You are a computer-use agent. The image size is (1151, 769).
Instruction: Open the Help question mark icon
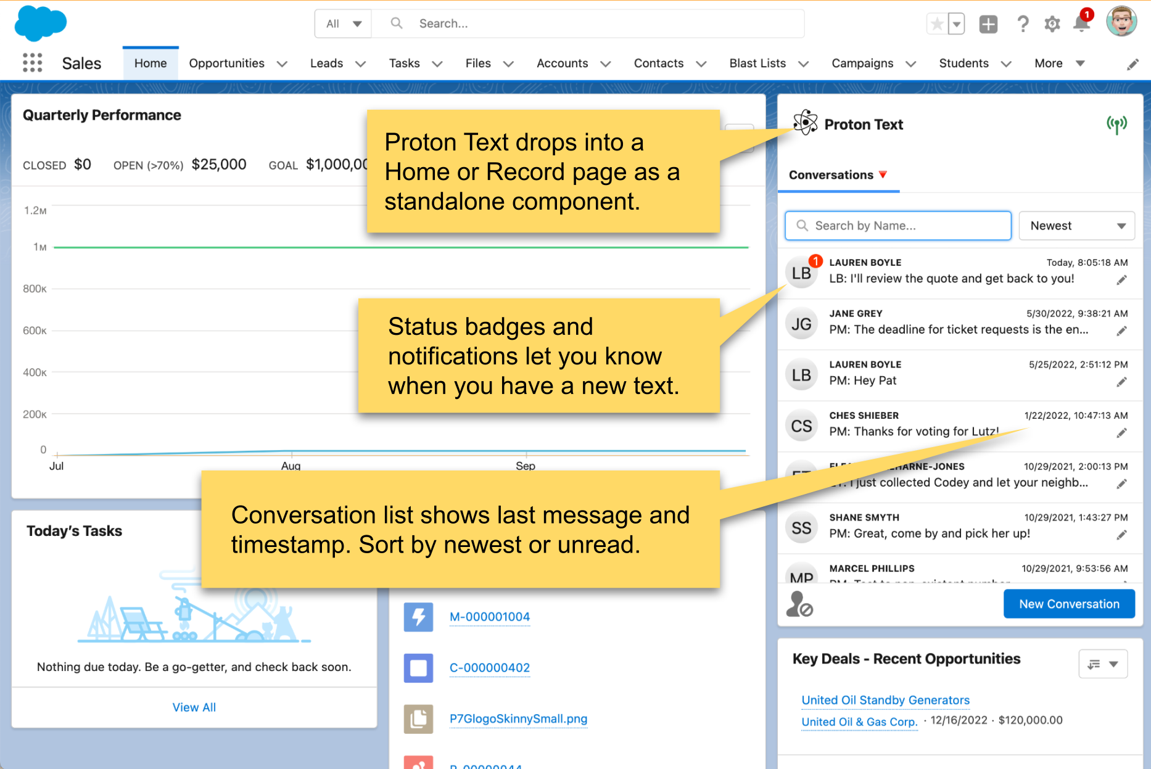[x=1022, y=23]
